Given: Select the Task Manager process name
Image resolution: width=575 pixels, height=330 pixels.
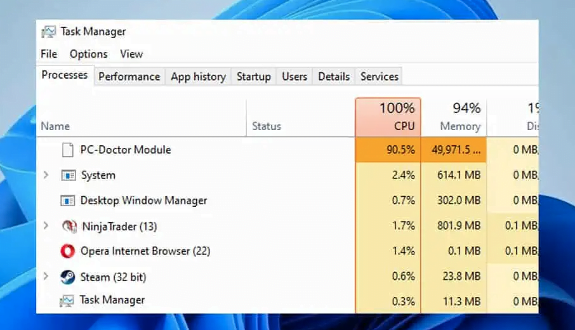Looking at the screenshot, I should (x=112, y=300).
